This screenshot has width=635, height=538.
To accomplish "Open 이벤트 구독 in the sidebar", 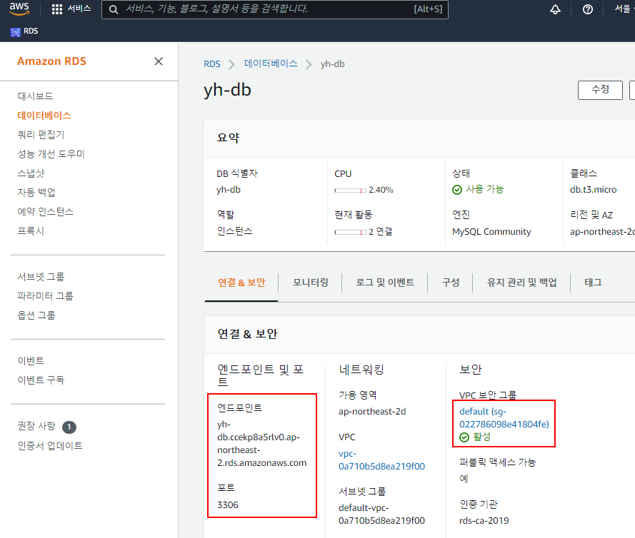I will coord(41,380).
